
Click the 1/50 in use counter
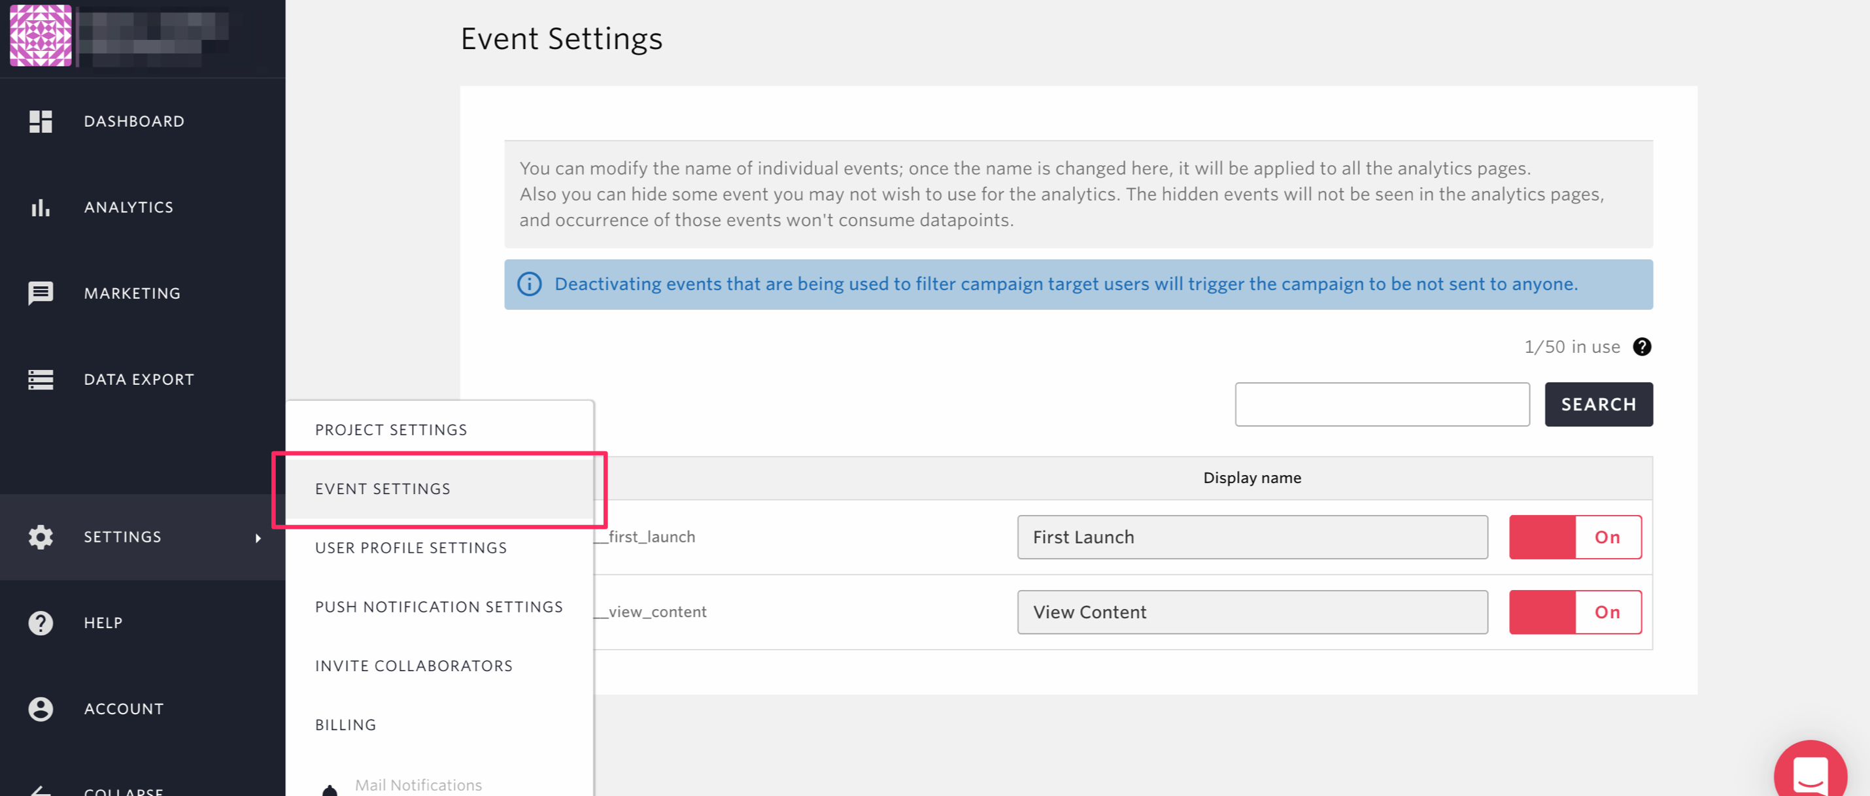[1572, 347]
